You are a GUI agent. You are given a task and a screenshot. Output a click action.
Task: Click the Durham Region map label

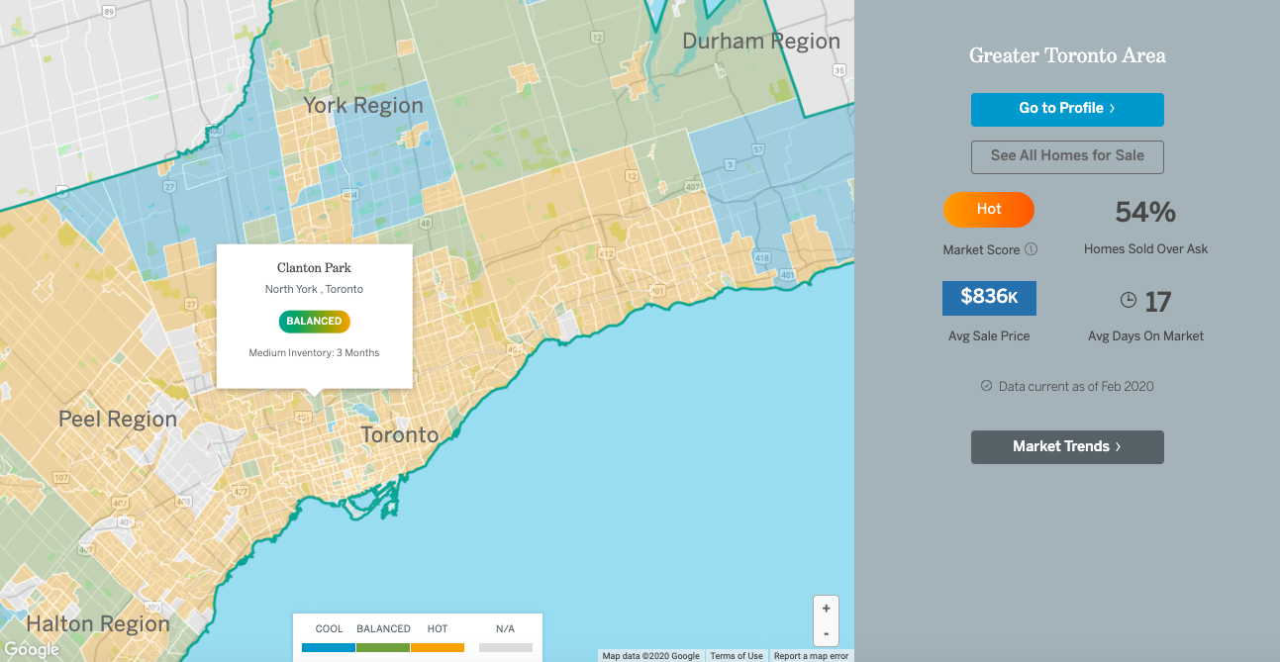[761, 42]
